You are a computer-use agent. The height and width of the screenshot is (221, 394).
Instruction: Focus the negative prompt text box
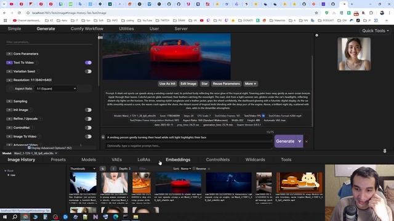click(188, 145)
